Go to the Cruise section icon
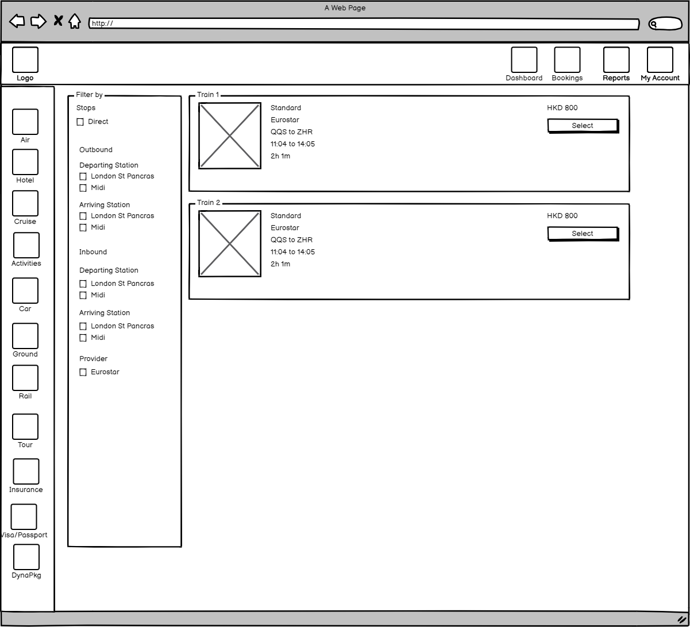Image resolution: width=690 pixels, height=627 pixels. tap(25, 203)
